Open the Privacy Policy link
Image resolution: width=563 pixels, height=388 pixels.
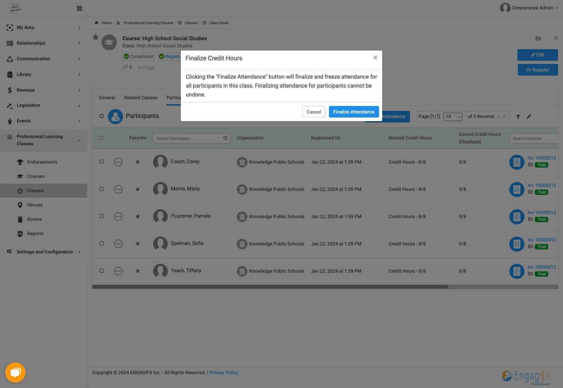[224, 372]
